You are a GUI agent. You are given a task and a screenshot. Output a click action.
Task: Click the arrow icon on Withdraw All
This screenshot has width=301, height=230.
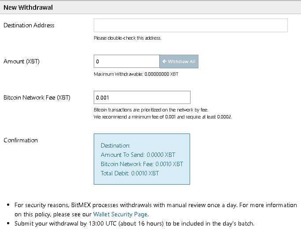click(164, 62)
